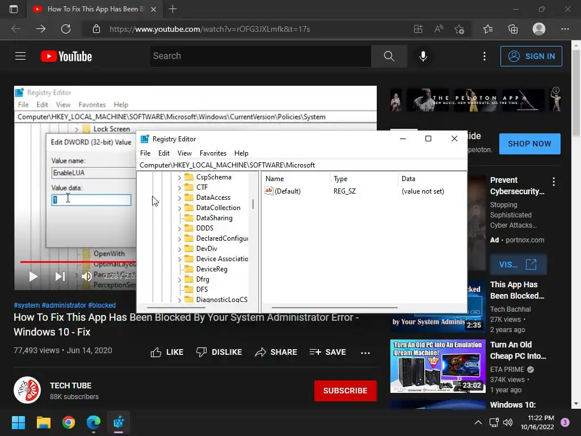Open the more actions menu under the video
The height and width of the screenshot is (436, 581).
pos(365,353)
